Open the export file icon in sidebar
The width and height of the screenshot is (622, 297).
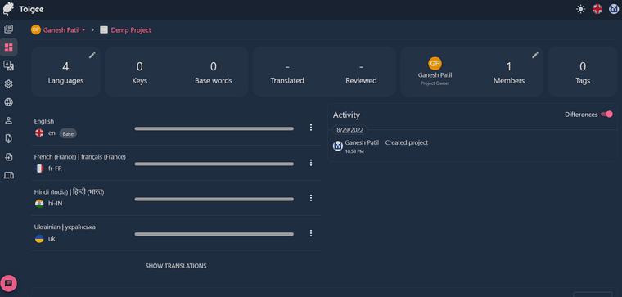8,157
